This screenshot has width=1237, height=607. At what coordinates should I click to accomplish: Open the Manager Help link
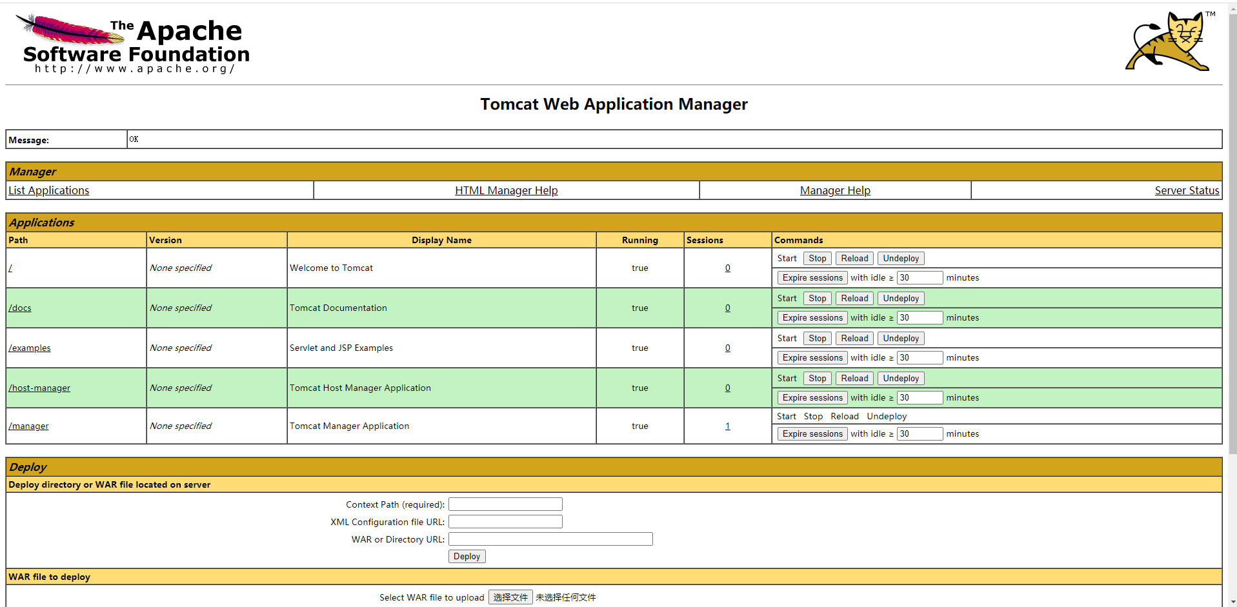[835, 190]
